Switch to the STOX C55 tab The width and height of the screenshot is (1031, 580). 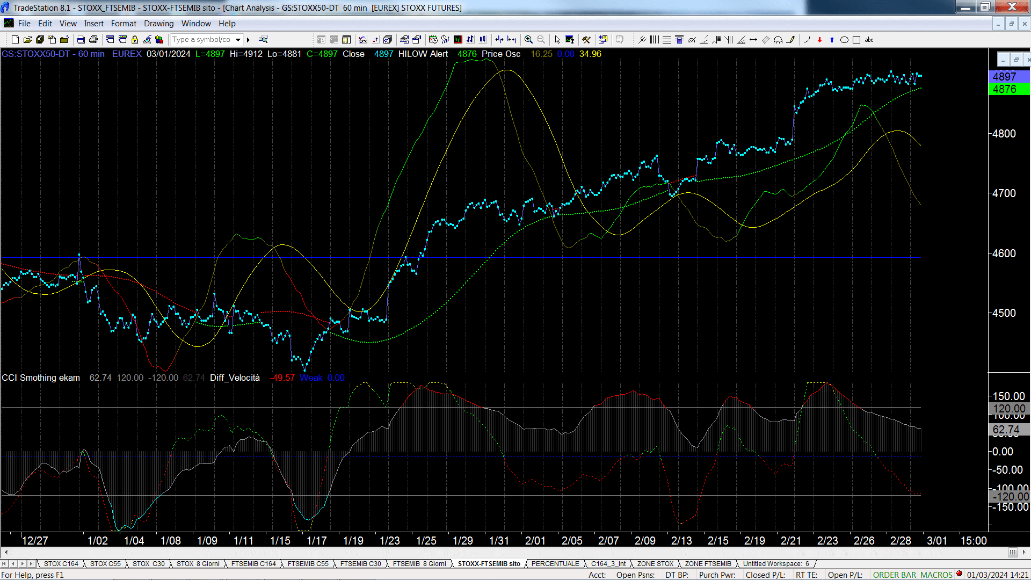click(x=105, y=564)
